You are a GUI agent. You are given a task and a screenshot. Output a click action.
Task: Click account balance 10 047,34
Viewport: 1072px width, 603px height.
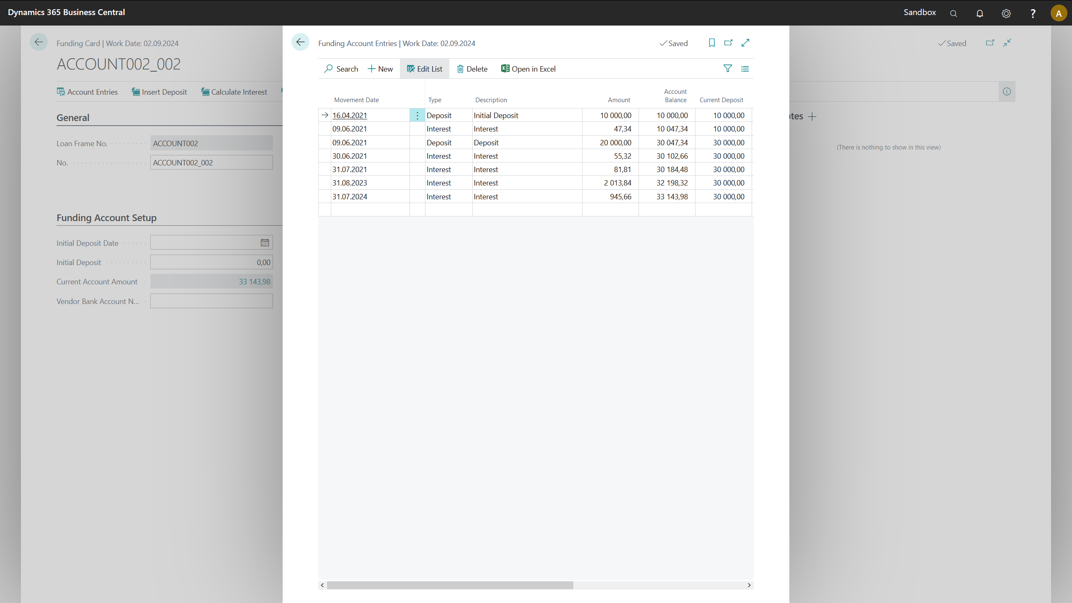[x=667, y=129]
